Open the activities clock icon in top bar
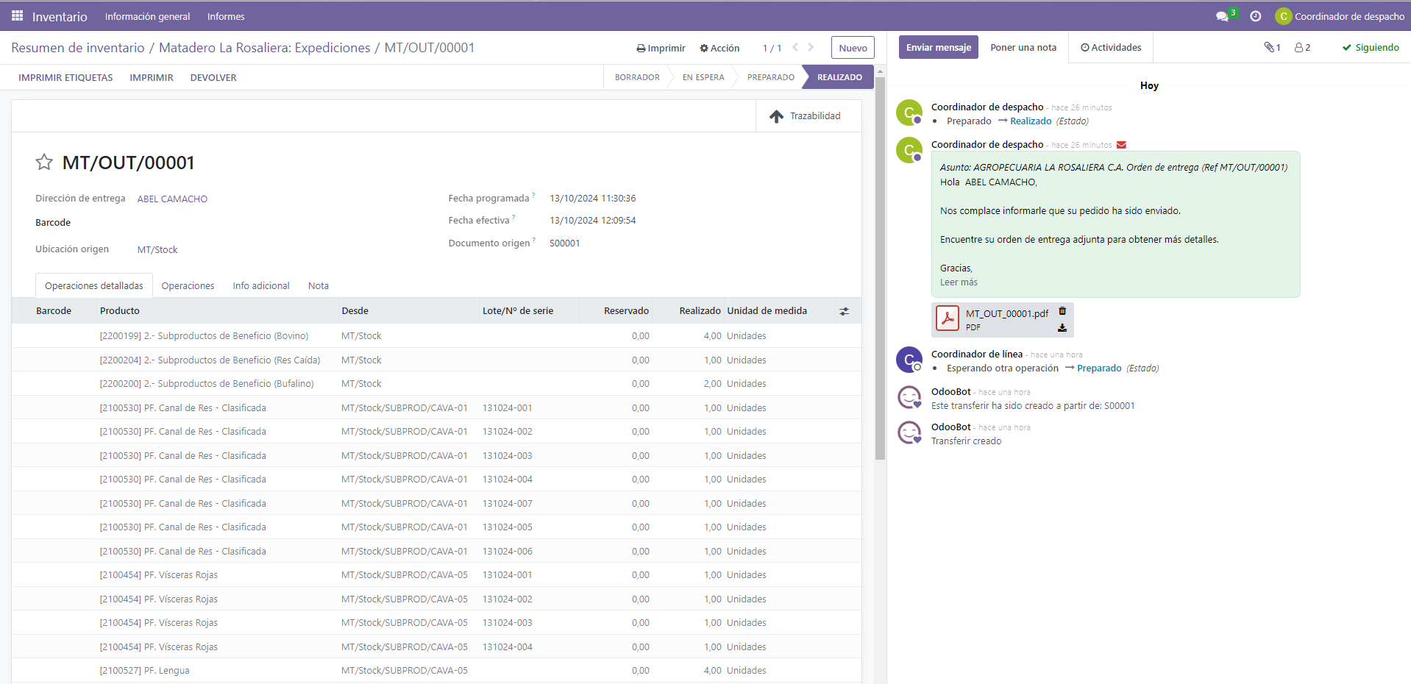 point(1256,16)
